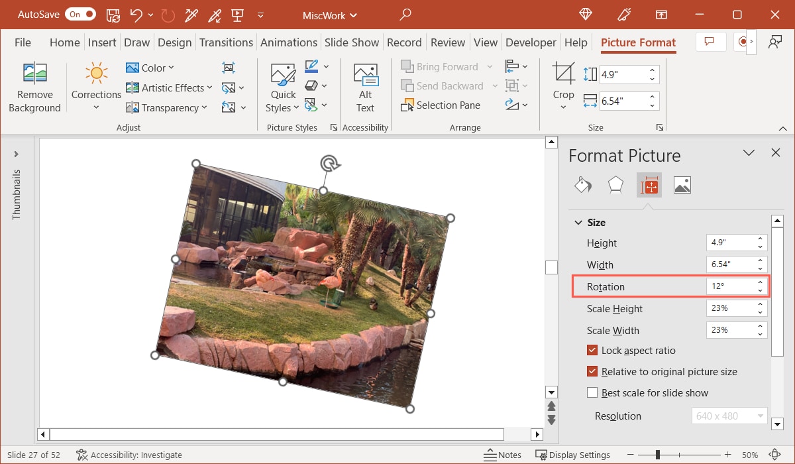Click the Alt Text icon
Viewport: 795px width, 464px height.
(365, 85)
